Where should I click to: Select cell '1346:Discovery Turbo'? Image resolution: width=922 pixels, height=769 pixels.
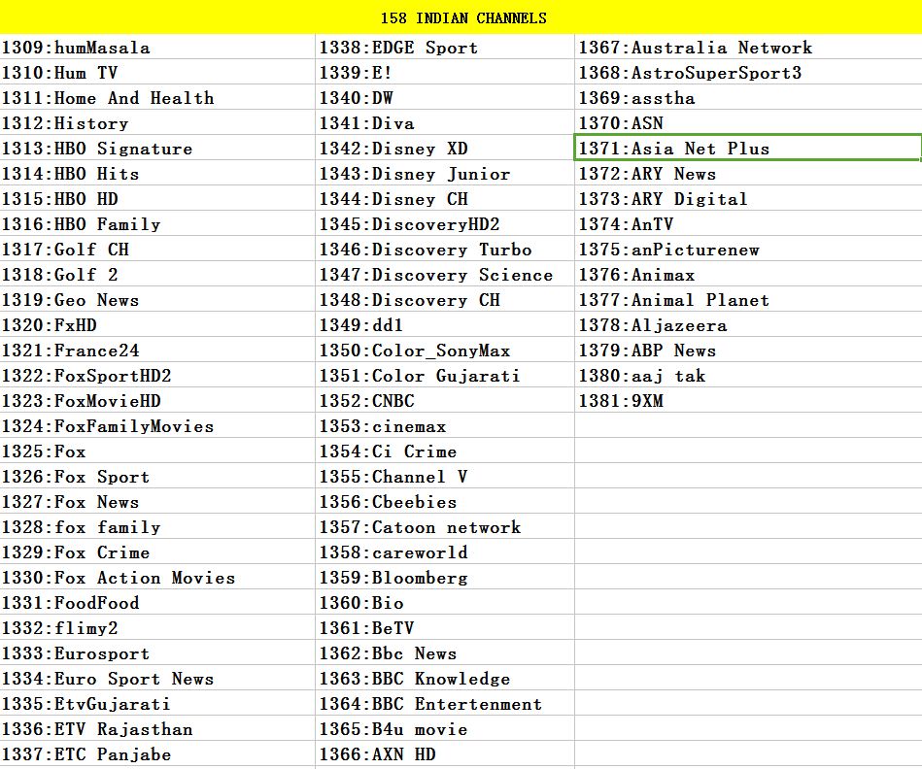445,250
